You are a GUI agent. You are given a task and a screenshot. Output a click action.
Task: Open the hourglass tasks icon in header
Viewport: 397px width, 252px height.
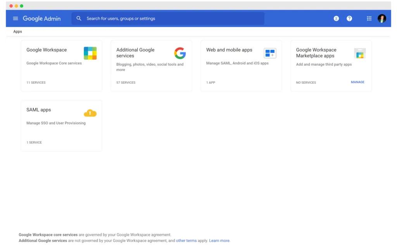(336, 19)
